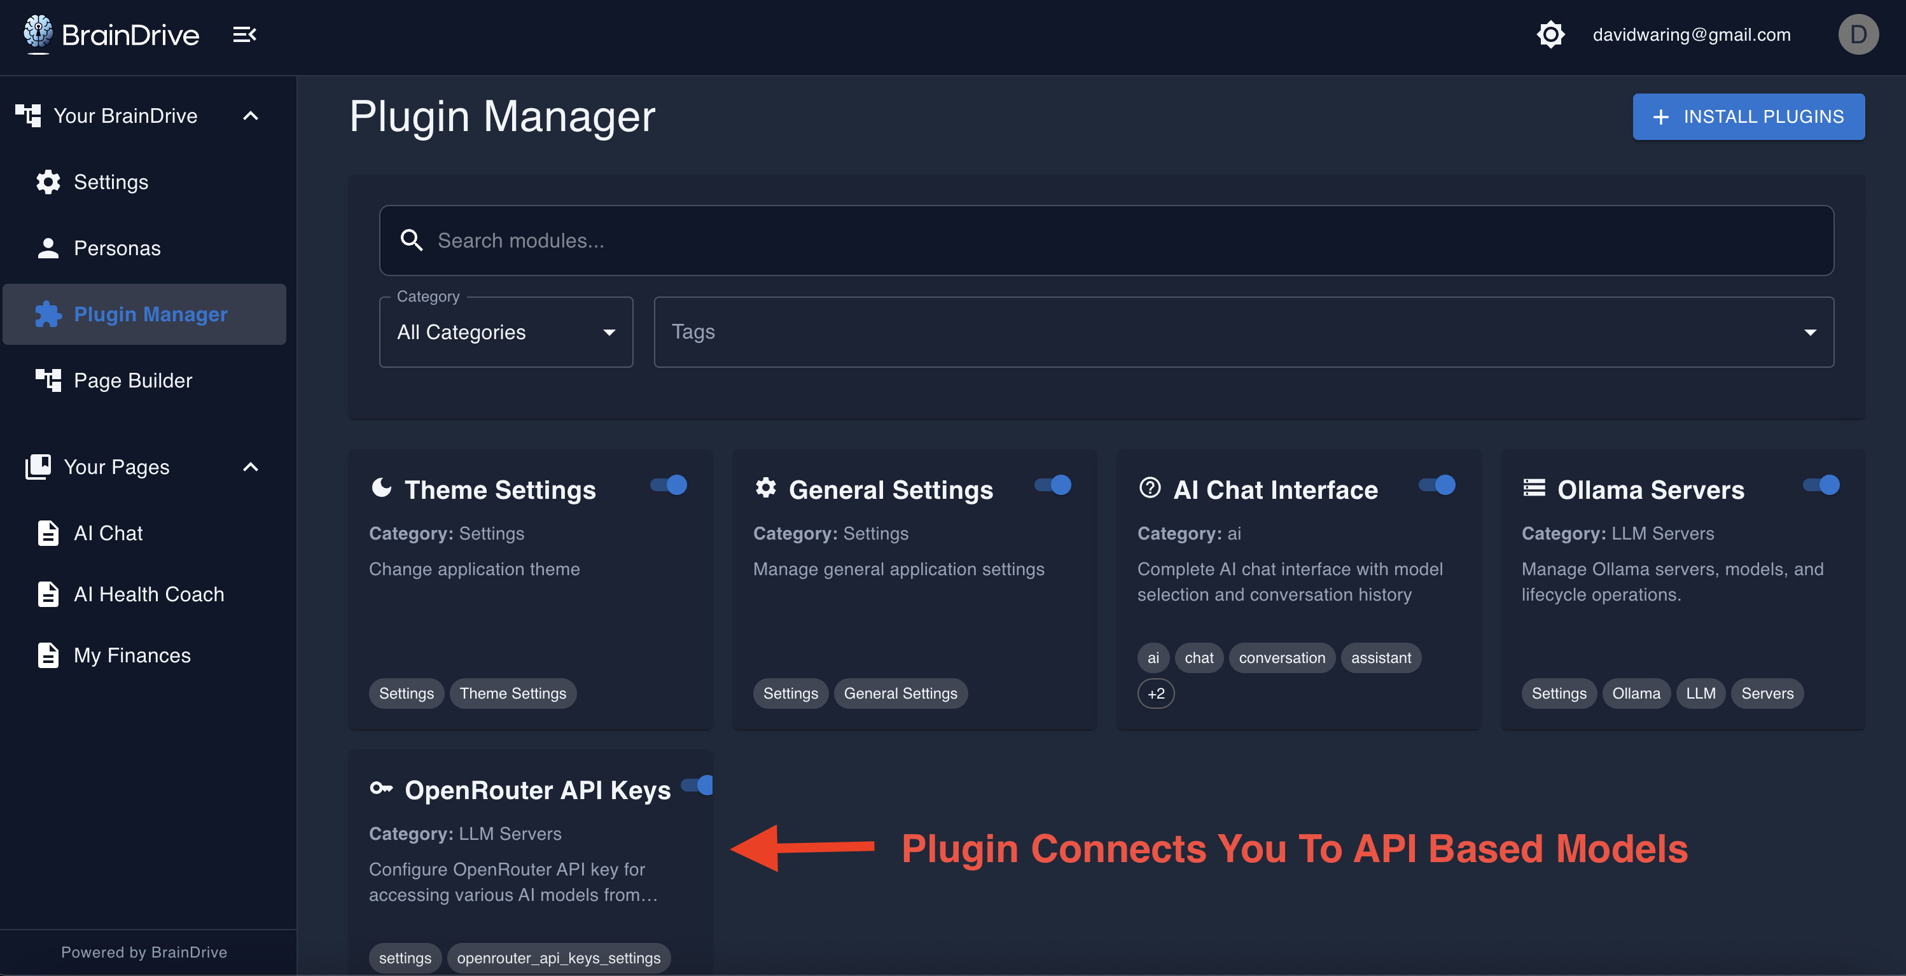The height and width of the screenshot is (976, 1906).
Task: Collapse the sidebar with the menu icon
Action: click(x=244, y=34)
